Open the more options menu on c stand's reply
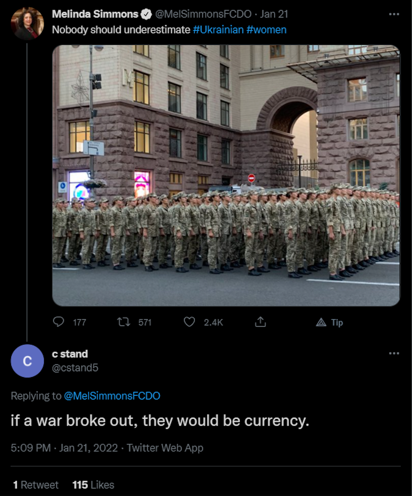The width and height of the screenshot is (412, 496). click(x=394, y=353)
